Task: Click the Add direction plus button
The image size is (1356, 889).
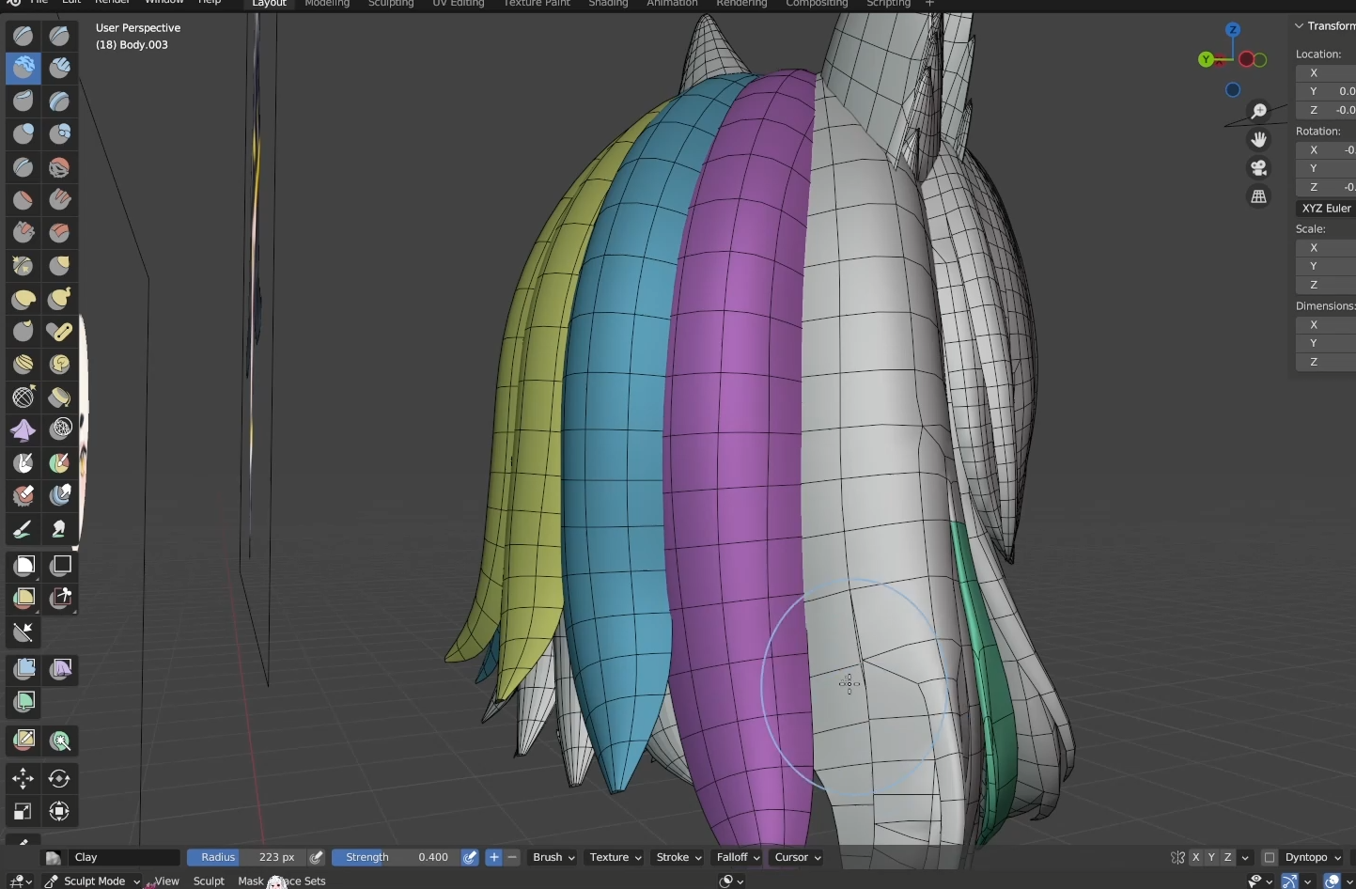Action: point(494,857)
